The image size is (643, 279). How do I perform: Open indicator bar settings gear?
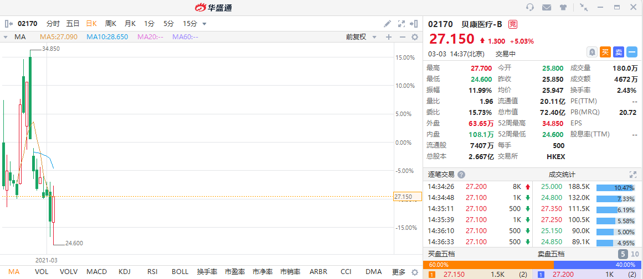[x=415, y=272]
